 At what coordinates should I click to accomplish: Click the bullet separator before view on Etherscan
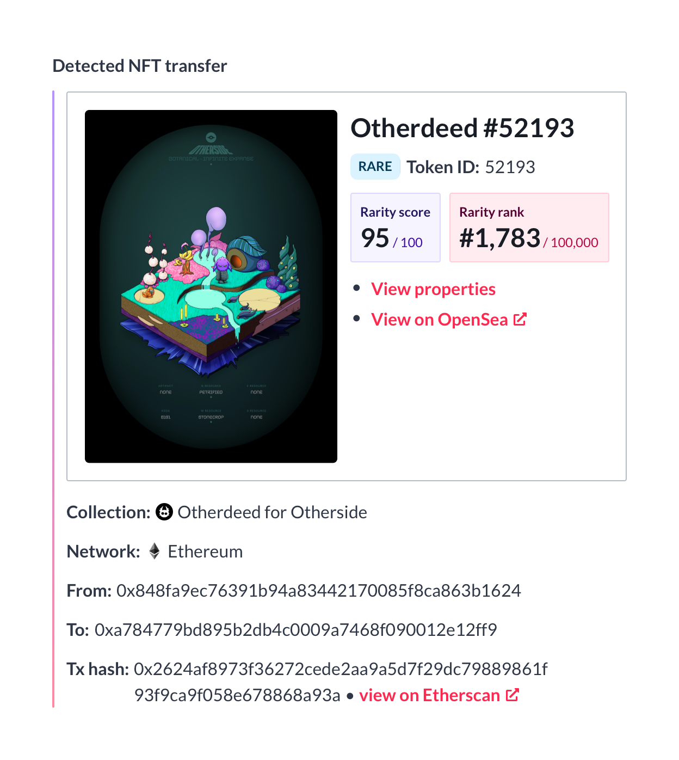click(x=350, y=695)
